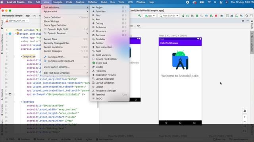Open the Pixel 5 API 31 device dropdown

click(169, 16)
